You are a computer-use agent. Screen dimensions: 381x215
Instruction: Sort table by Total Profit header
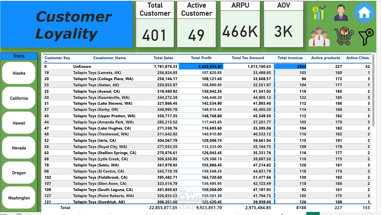201,58
